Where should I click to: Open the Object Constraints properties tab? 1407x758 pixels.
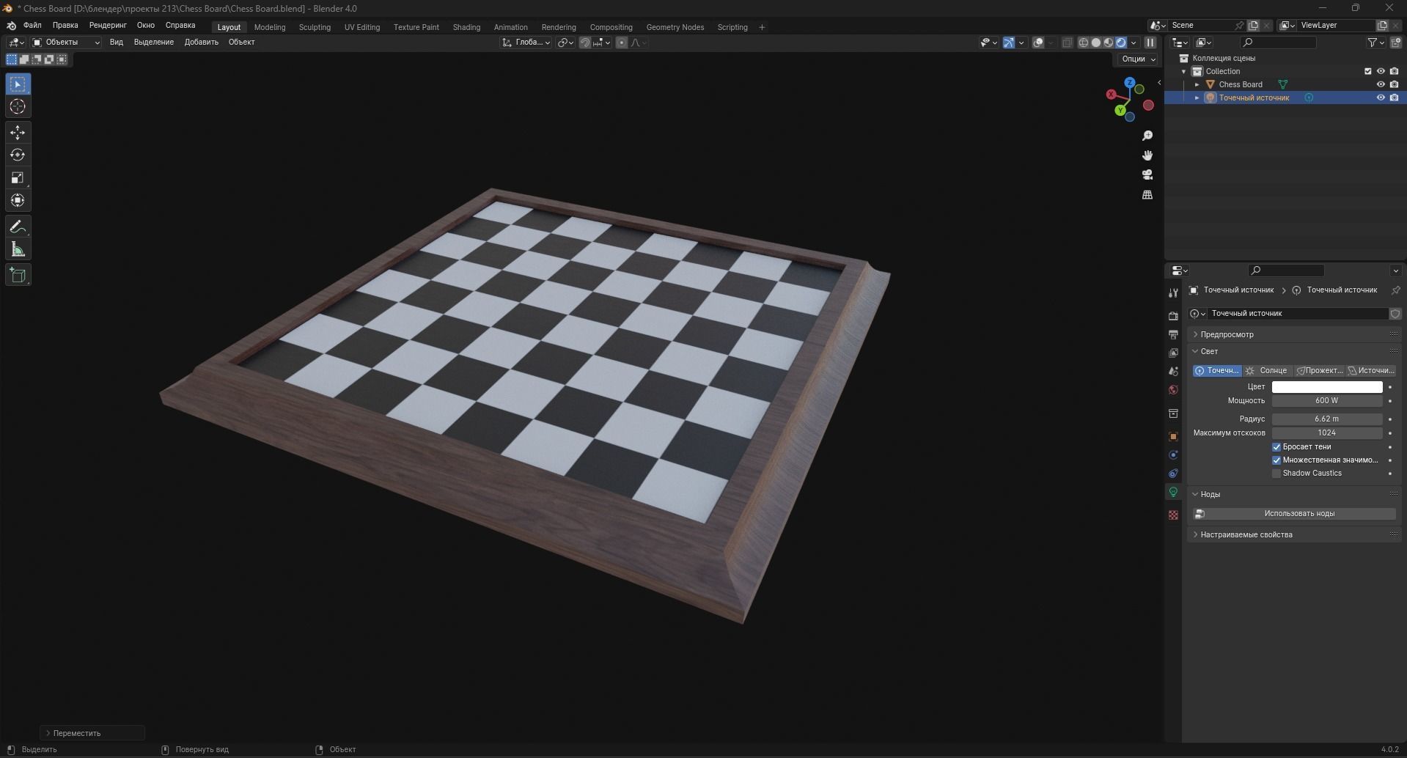(1173, 474)
